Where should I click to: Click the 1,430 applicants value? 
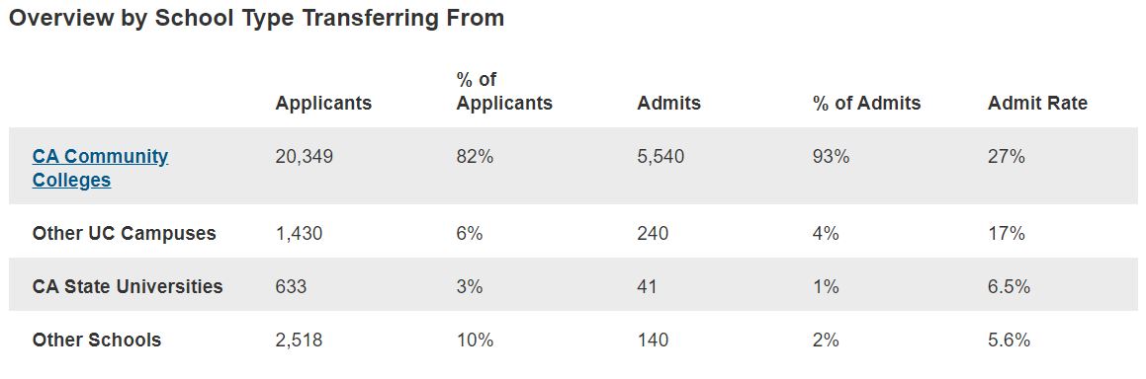(299, 233)
